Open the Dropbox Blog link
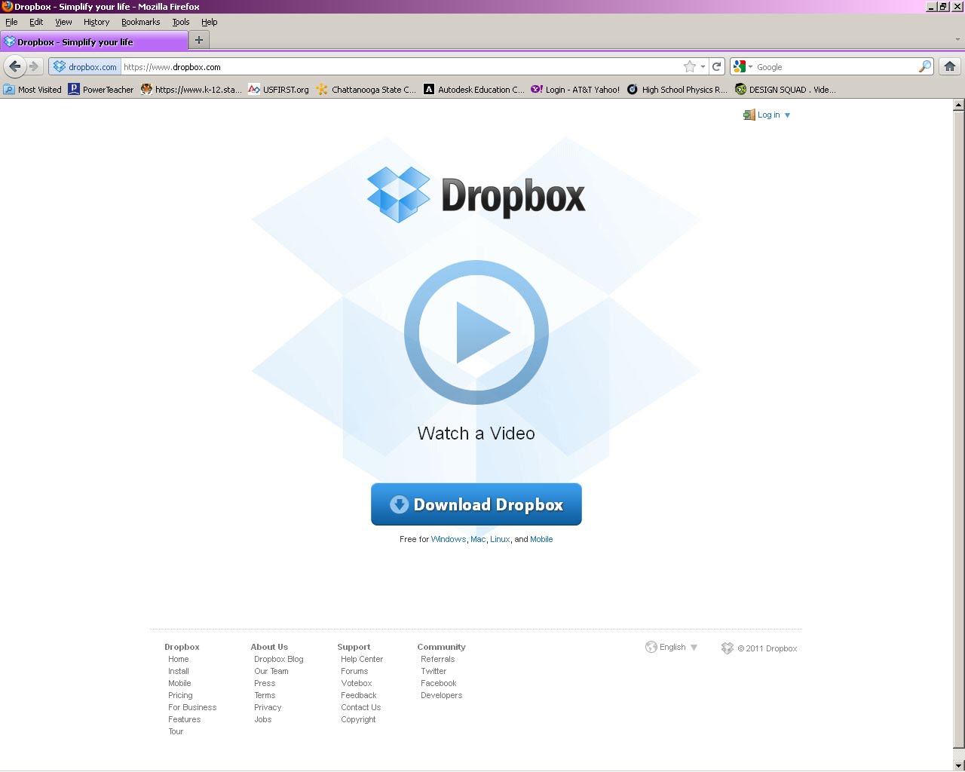The image size is (965, 772). 279,659
